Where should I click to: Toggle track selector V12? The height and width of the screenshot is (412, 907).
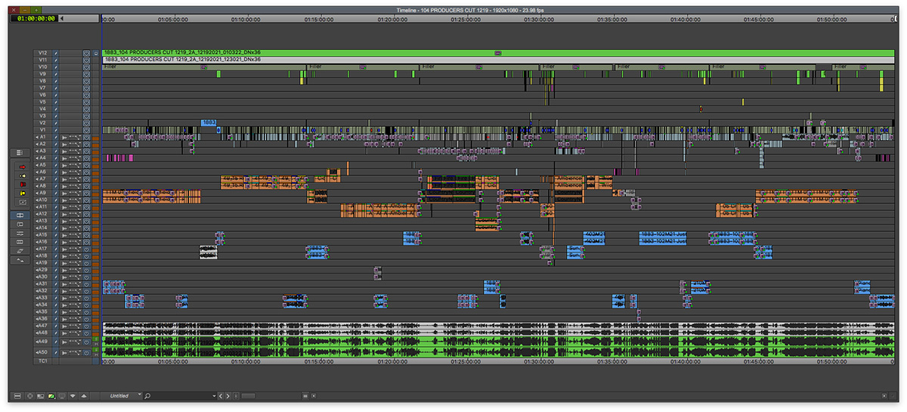(x=42, y=53)
